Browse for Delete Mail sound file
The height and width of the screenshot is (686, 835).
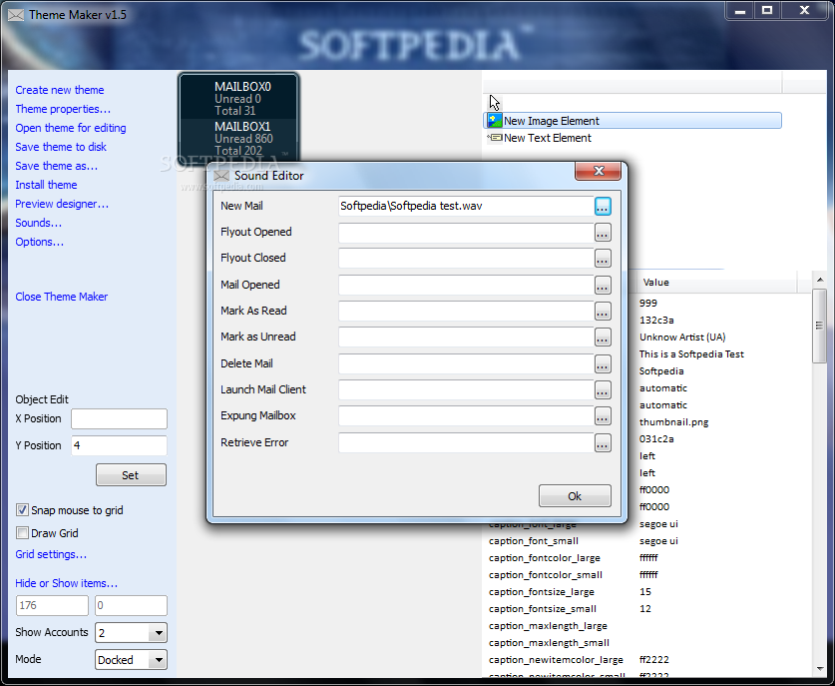pos(603,364)
